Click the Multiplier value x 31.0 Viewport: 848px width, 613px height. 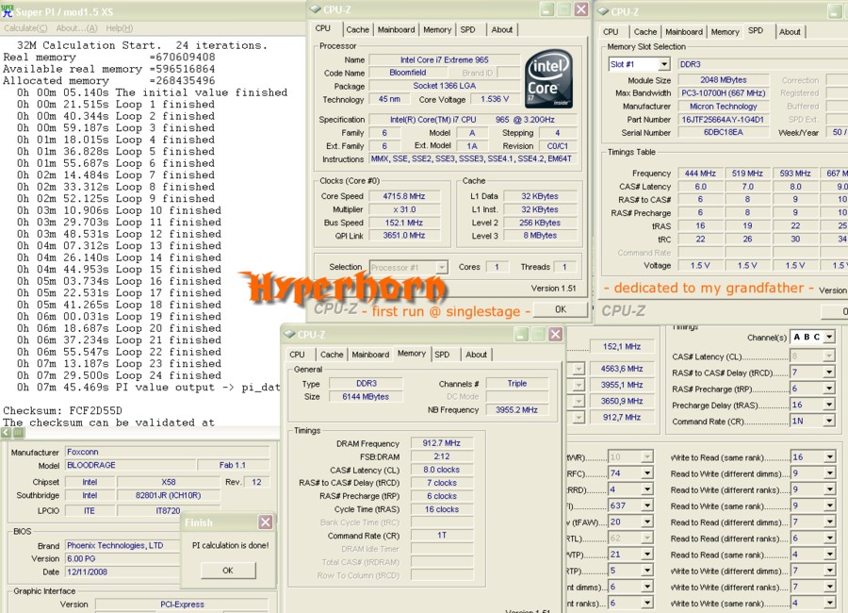[x=404, y=209]
